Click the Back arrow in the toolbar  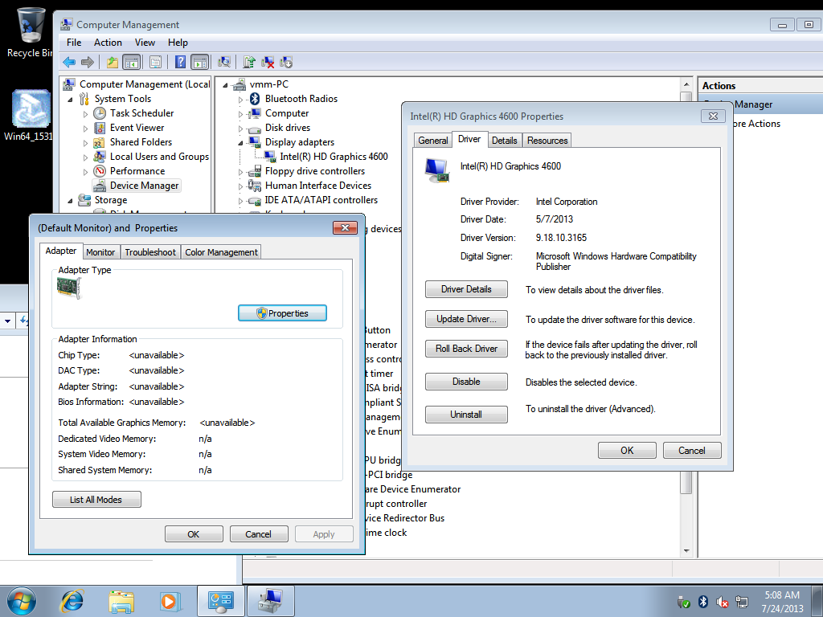[69, 62]
